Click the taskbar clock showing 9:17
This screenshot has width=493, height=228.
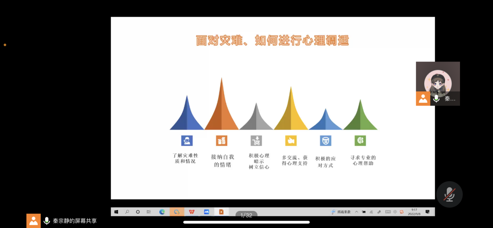[414, 212]
